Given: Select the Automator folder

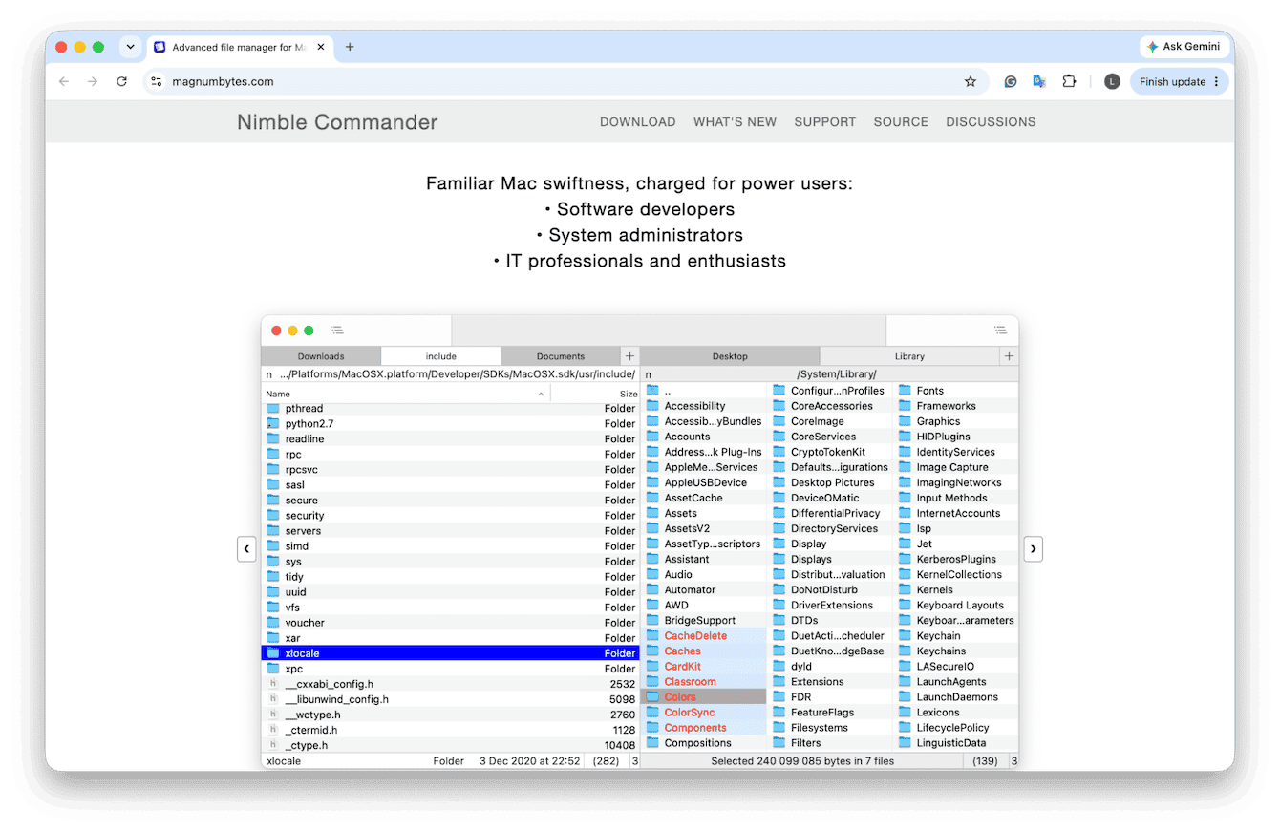Looking at the screenshot, I should (704, 590).
